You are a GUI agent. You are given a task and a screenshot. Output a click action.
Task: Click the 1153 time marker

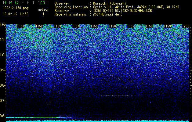click(x=58, y=26)
